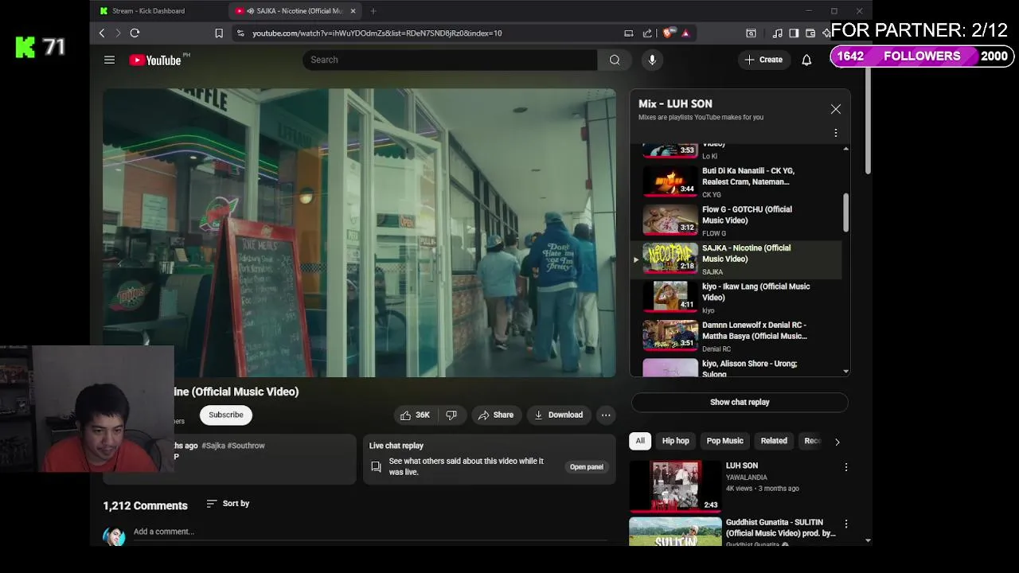Reload the current page
The height and width of the screenshot is (573, 1019).
(x=135, y=33)
